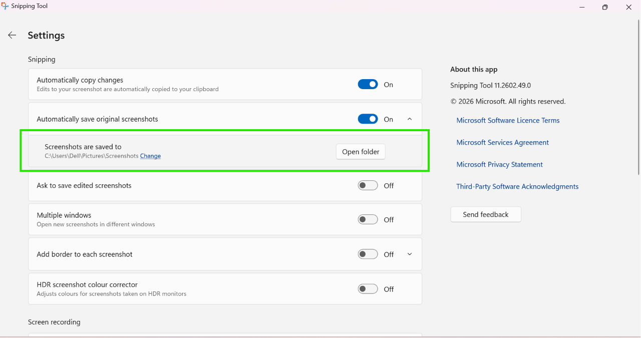Open Microsoft Services Agreement link
The height and width of the screenshot is (338, 641).
click(x=502, y=142)
